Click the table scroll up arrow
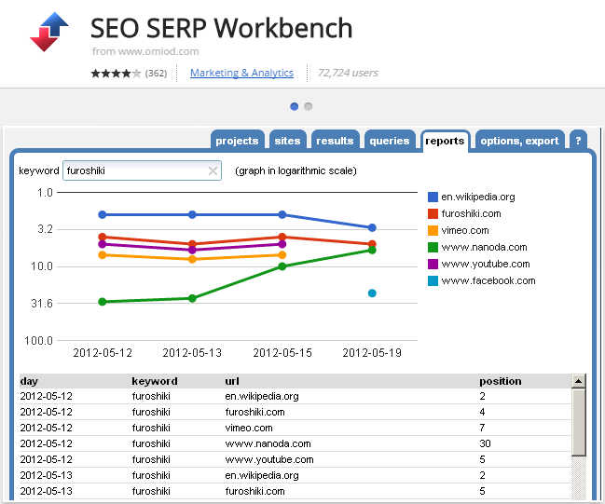Screen dimensions: 605x504 [578, 381]
